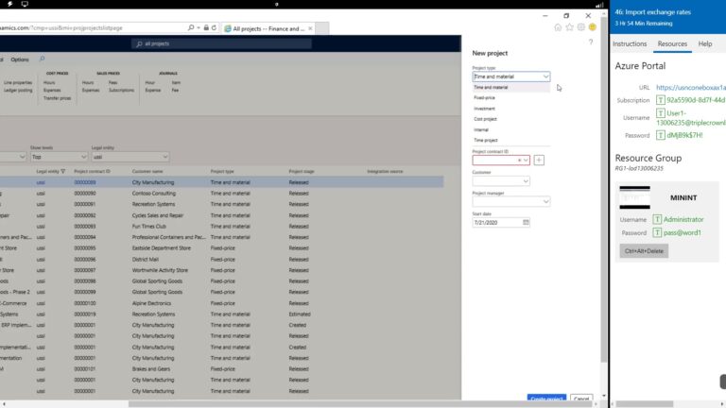Expand the Project contract ID dropdown
The image size is (726, 408).
pos(526,161)
